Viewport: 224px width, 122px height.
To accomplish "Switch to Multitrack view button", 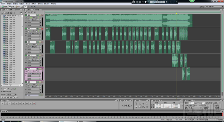I will (x=11, y=7).
